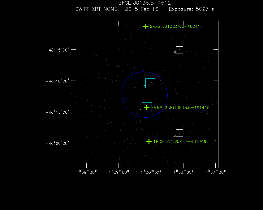Click the number 4 source label
This screenshot has width=263, height=210.
tap(175, 52)
